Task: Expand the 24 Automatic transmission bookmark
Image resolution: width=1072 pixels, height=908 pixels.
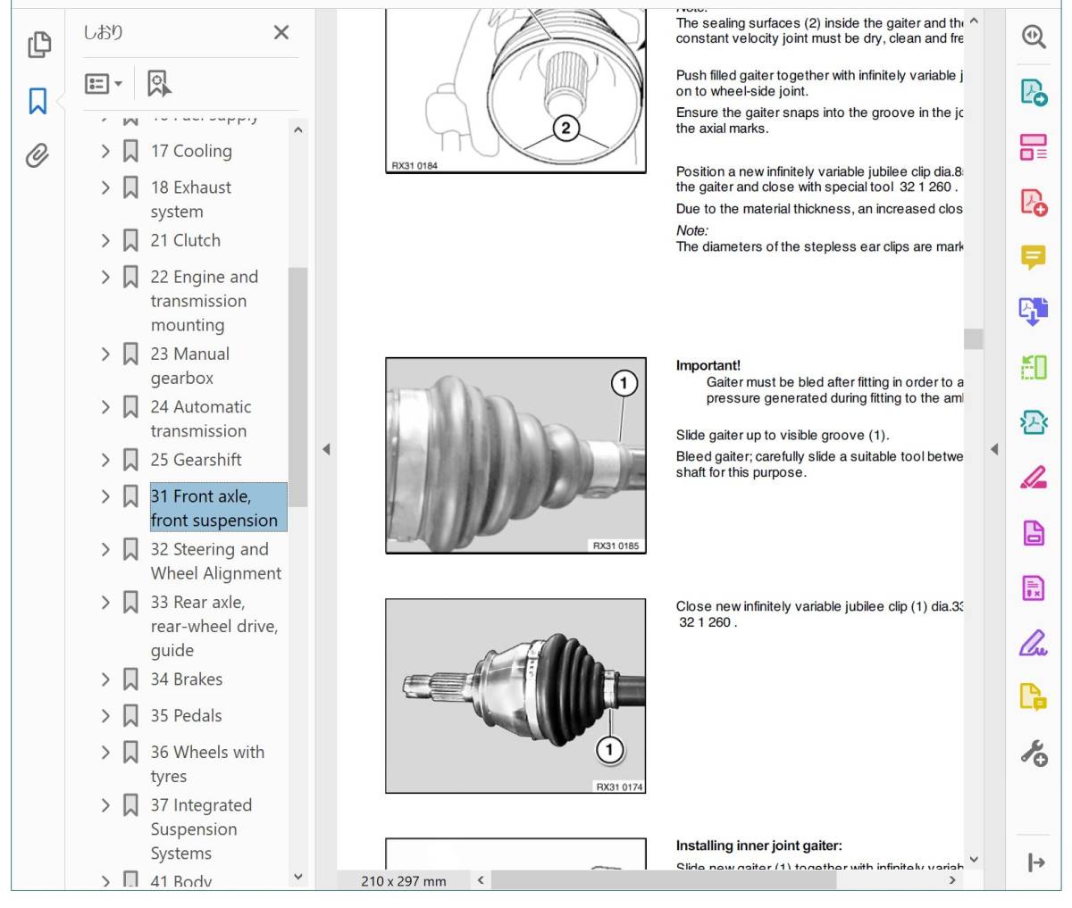Action: pos(105,407)
